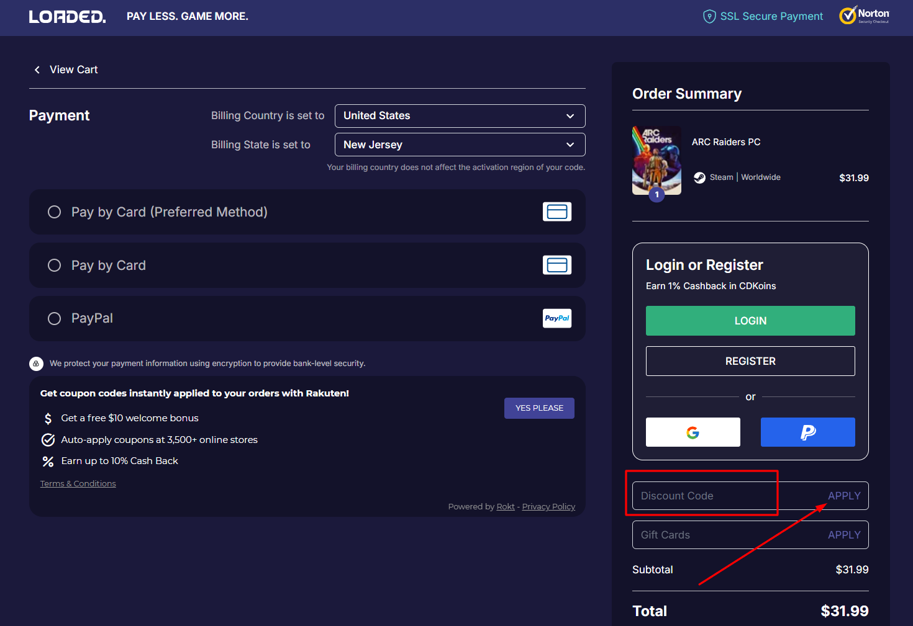The image size is (913, 626).
Task: Click the Get a free $10 welcome bonus line
Action: (x=130, y=418)
